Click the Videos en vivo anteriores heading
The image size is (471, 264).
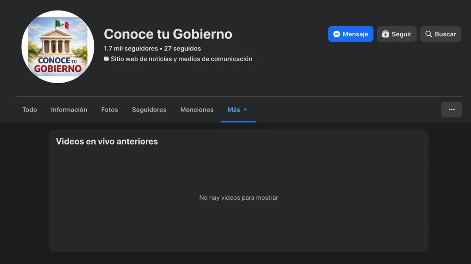tap(107, 141)
